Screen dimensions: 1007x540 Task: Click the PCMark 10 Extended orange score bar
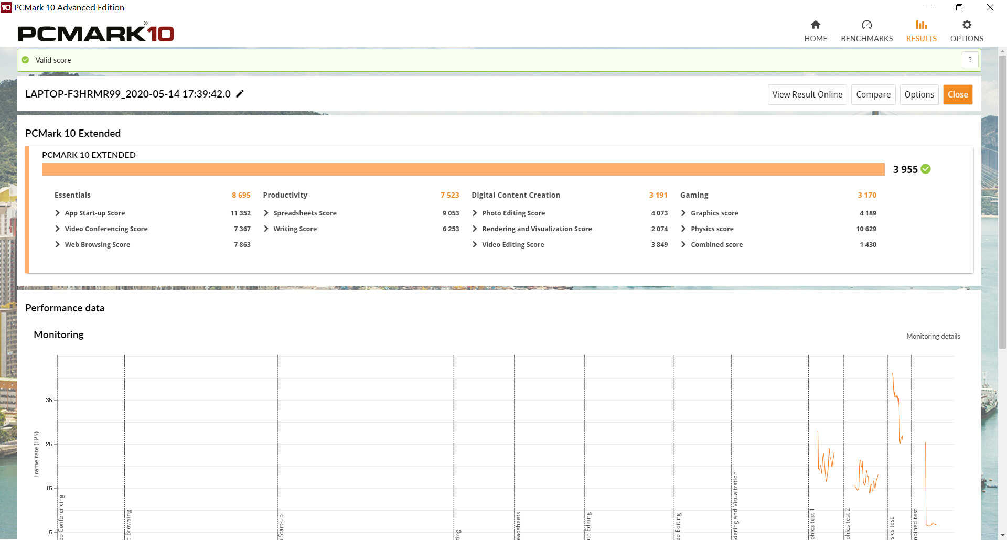[x=463, y=169]
